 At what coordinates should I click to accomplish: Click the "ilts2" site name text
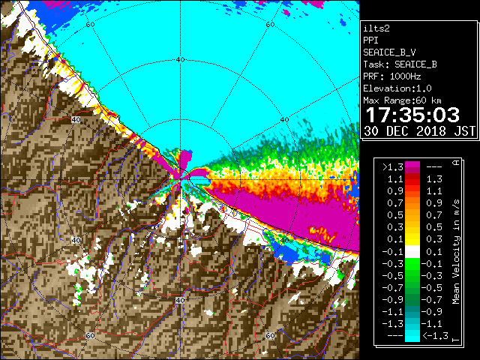point(376,28)
